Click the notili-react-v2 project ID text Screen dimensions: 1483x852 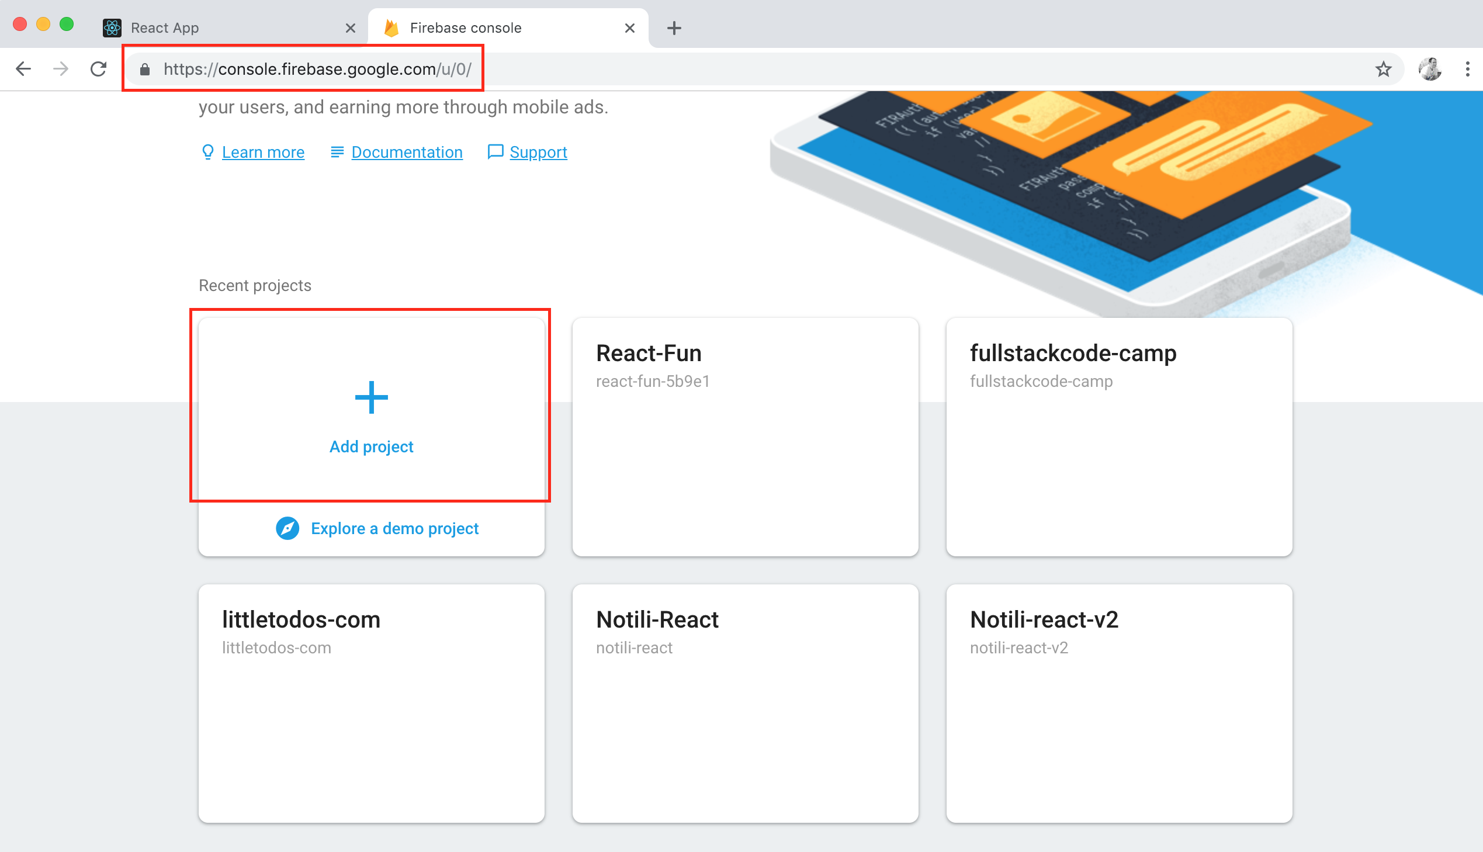(x=1019, y=648)
